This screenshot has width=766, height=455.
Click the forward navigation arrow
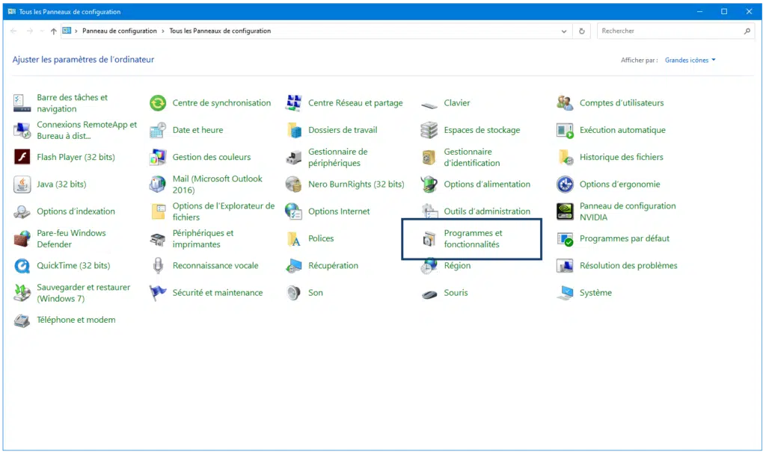(x=30, y=31)
